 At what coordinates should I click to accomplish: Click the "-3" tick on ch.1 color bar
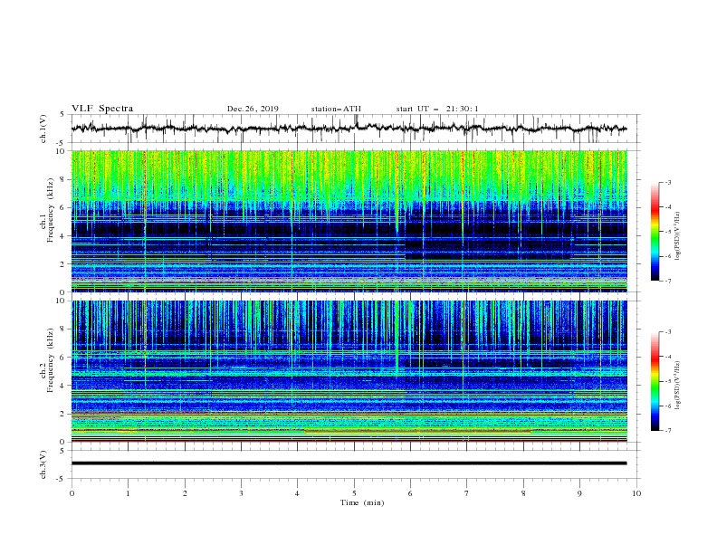click(667, 182)
